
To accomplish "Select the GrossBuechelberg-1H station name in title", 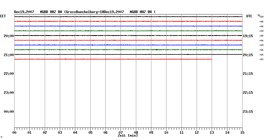I will click(85, 12).
